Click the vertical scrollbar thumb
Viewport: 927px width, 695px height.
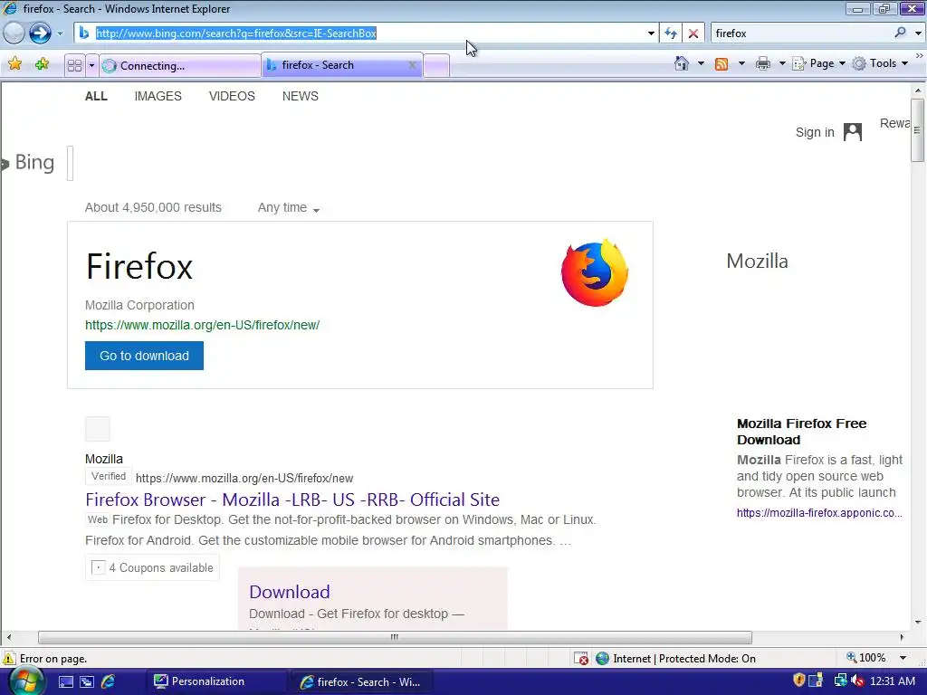[918, 130]
